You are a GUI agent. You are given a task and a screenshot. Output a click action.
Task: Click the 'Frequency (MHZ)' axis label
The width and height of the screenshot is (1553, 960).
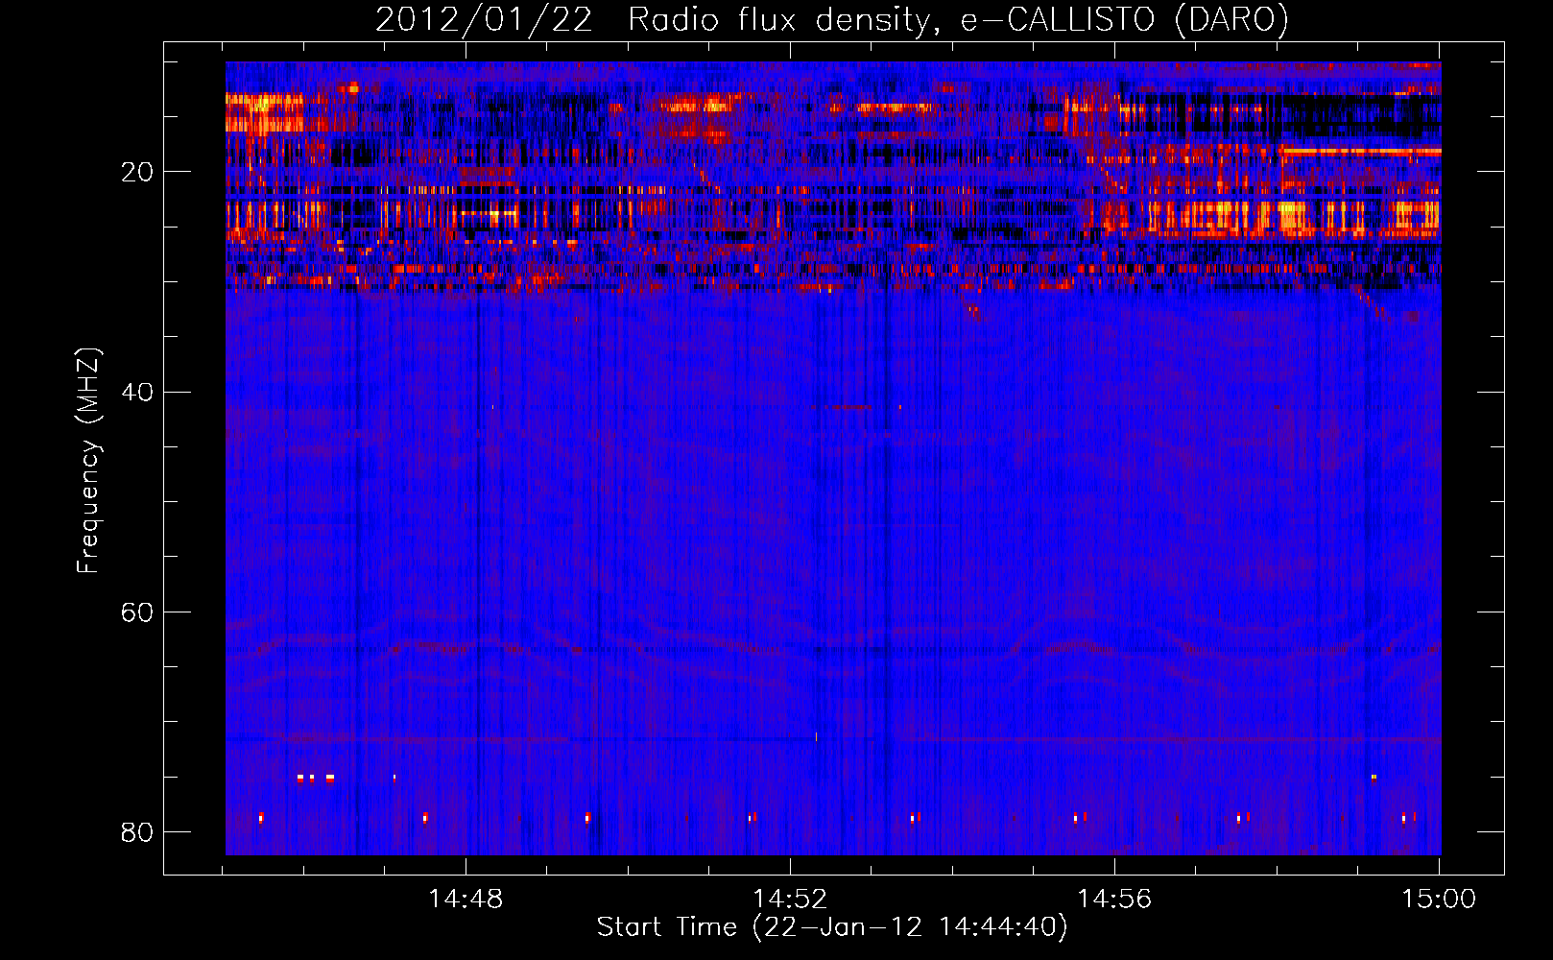tap(87, 462)
